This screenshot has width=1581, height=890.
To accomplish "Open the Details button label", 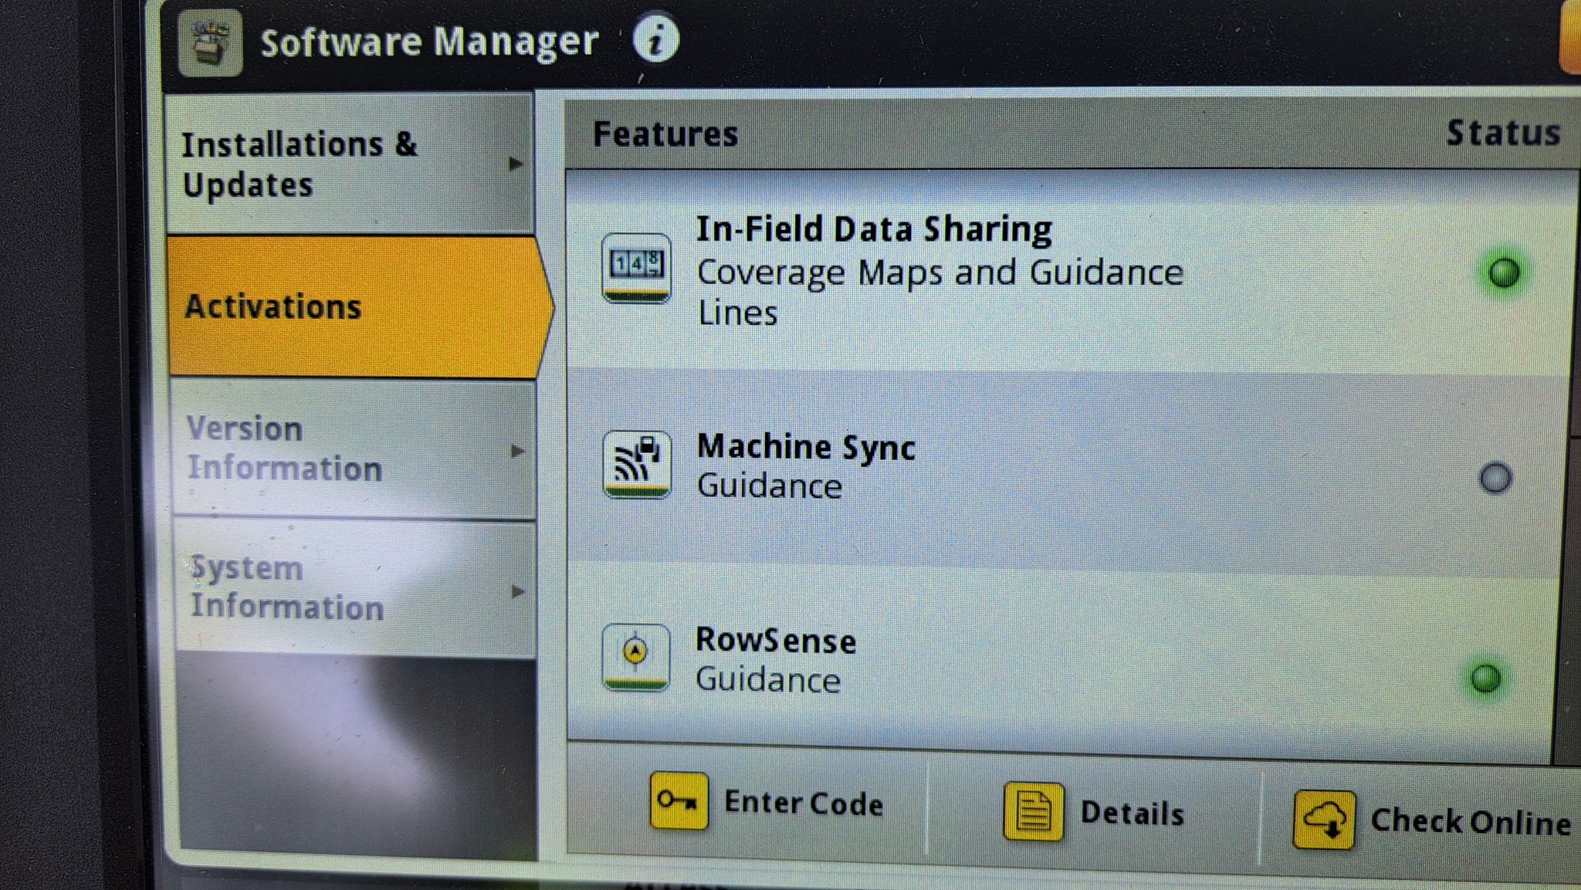I will 1132,814.
